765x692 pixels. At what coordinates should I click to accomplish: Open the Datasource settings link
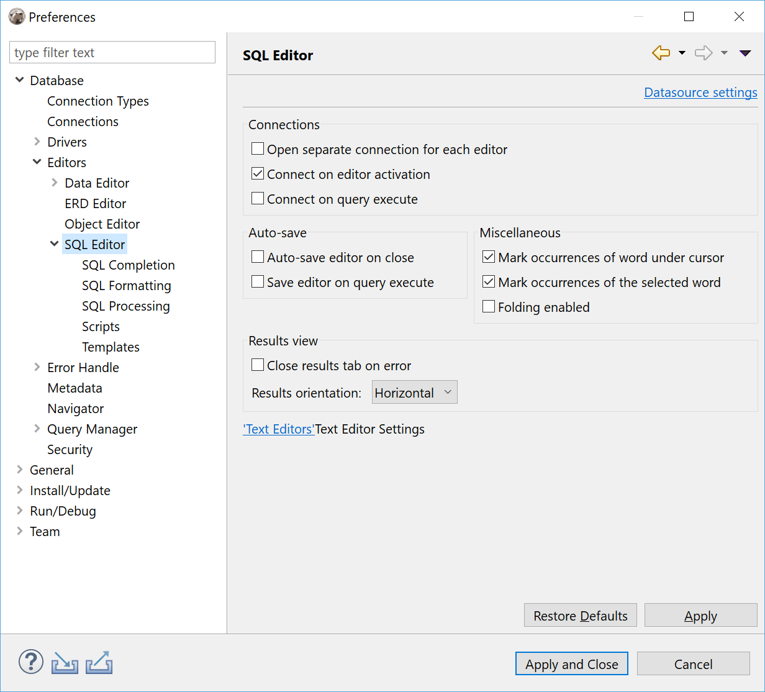[700, 92]
